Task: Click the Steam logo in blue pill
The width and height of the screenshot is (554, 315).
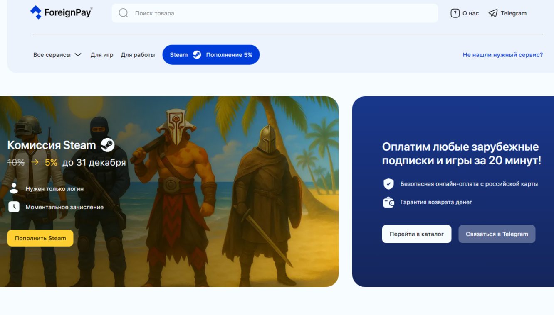Action: [x=197, y=55]
